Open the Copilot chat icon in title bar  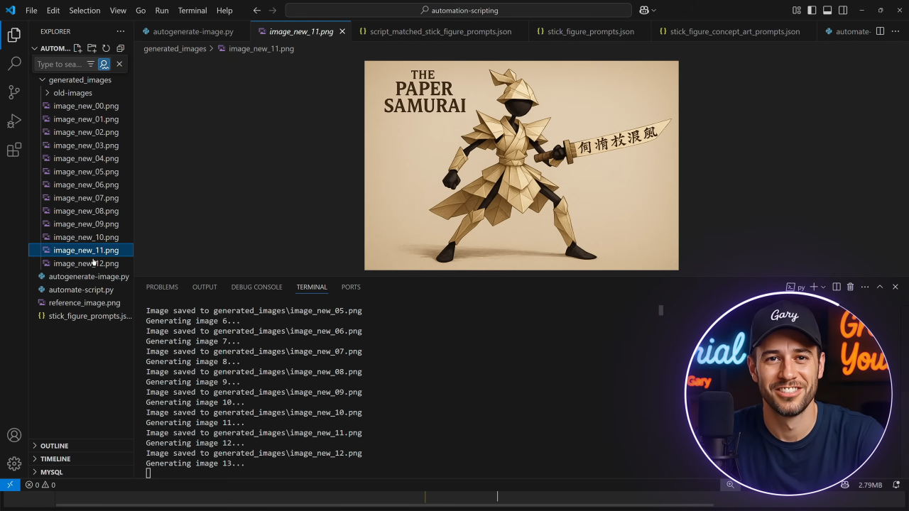pos(643,11)
